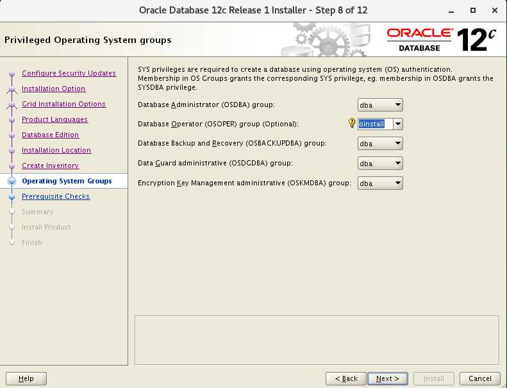507x388 pixels.
Task: Open the OSKMDBA encryption key group dropdown
Action: [380, 183]
